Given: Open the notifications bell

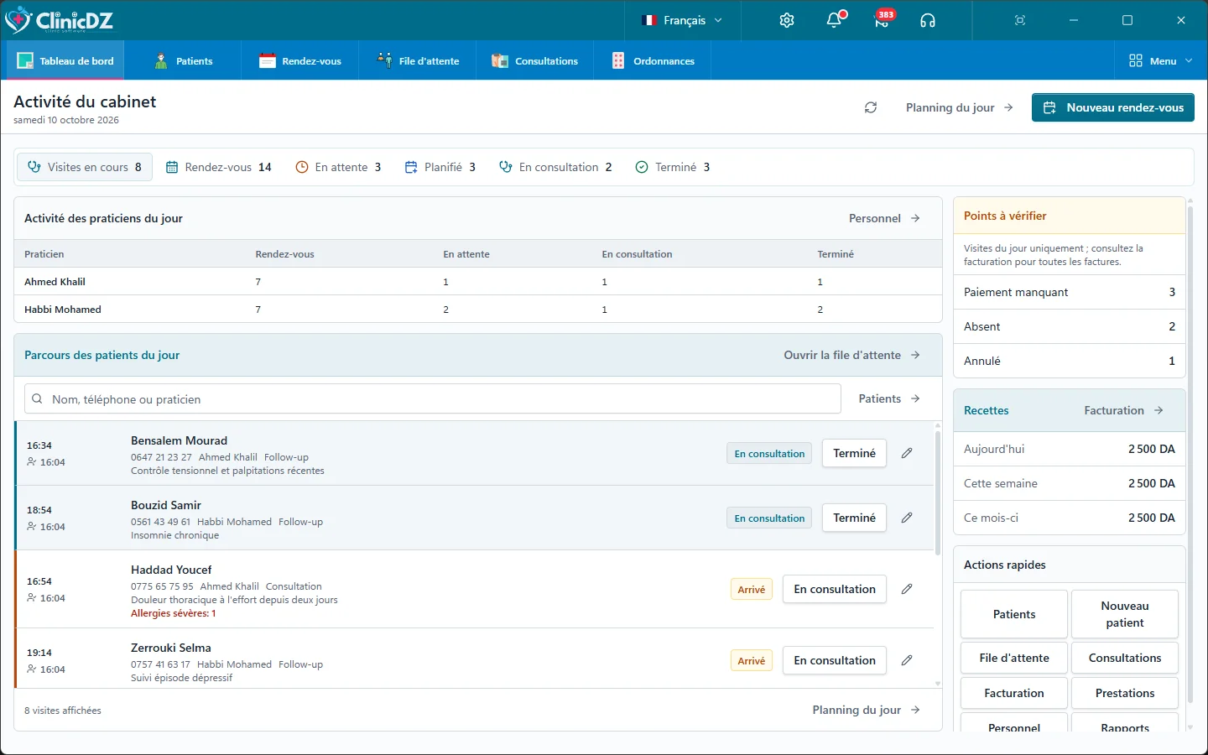Looking at the screenshot, I should pyautogui.click(x=835, y=20).
